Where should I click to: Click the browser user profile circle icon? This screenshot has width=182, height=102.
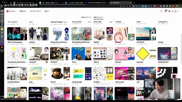173,6
